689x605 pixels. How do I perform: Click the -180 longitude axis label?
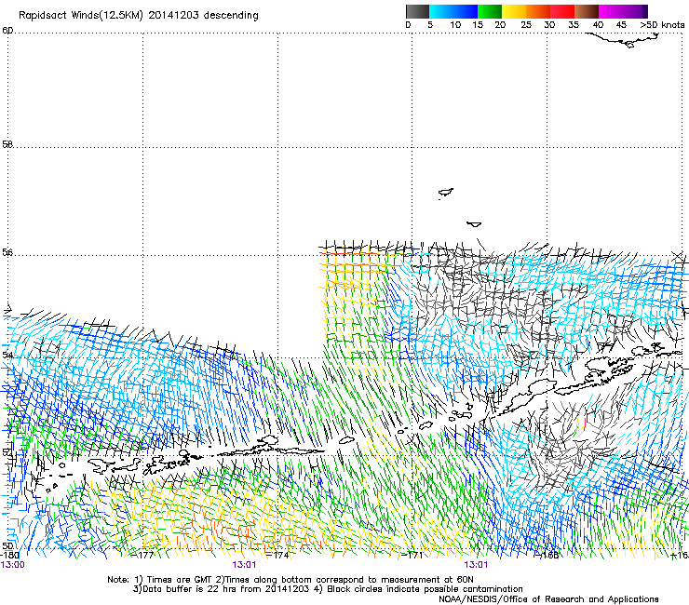pyautogui.click(x=10, y=555)
